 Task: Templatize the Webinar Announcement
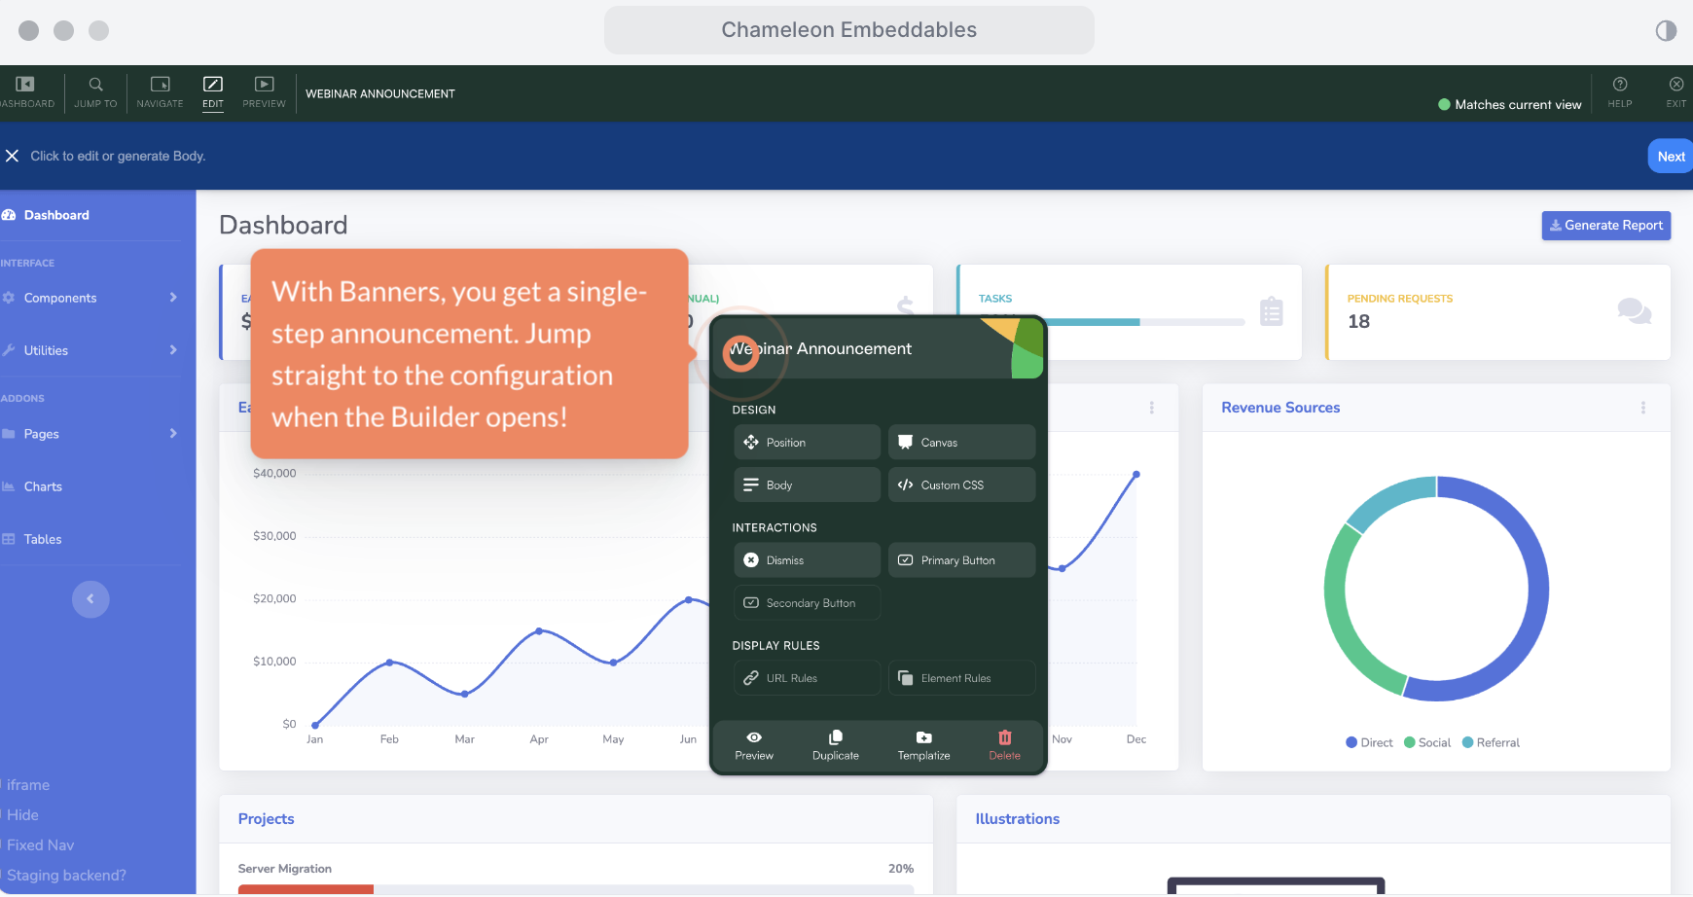point(923,745)
